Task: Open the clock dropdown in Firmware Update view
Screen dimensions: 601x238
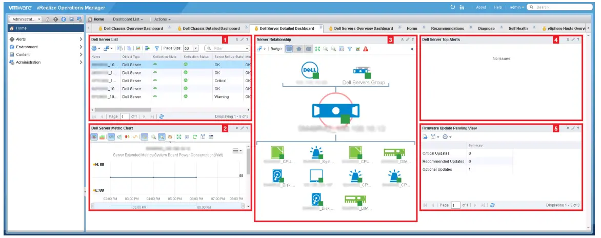Action: [447, 137]
